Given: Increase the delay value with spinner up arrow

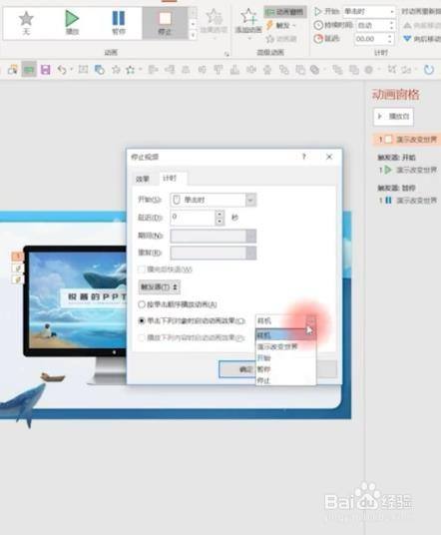Looking at the screenshot, I should coord(220,214).
